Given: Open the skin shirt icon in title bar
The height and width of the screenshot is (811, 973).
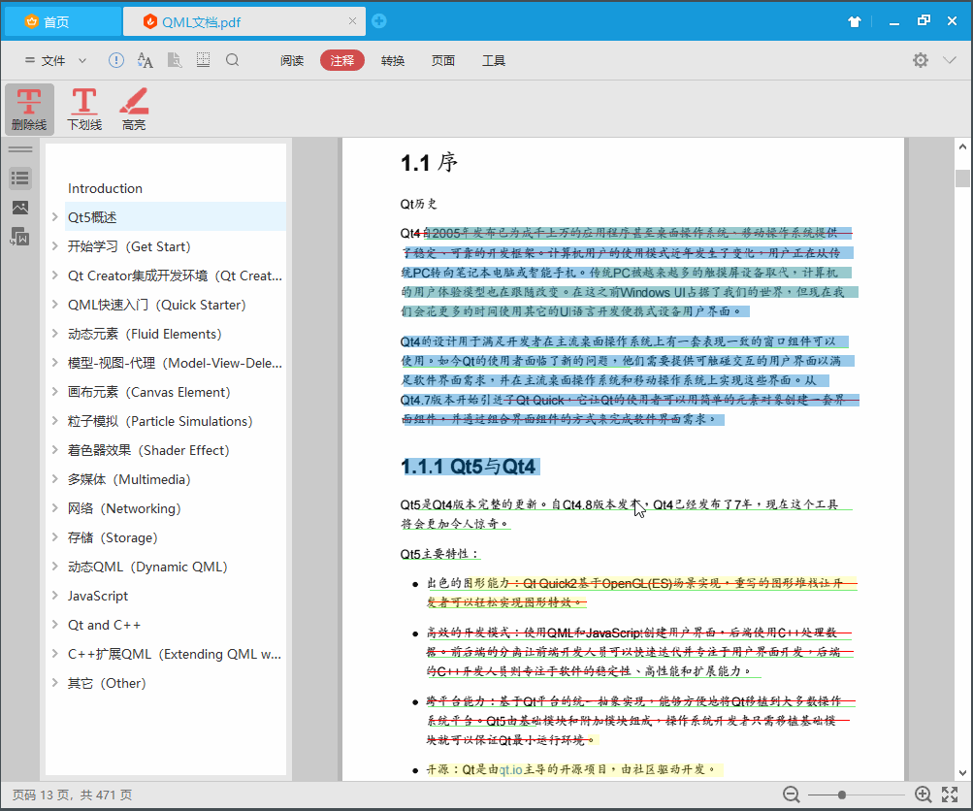Looking at the screenshot, I should tap(855, 21).
